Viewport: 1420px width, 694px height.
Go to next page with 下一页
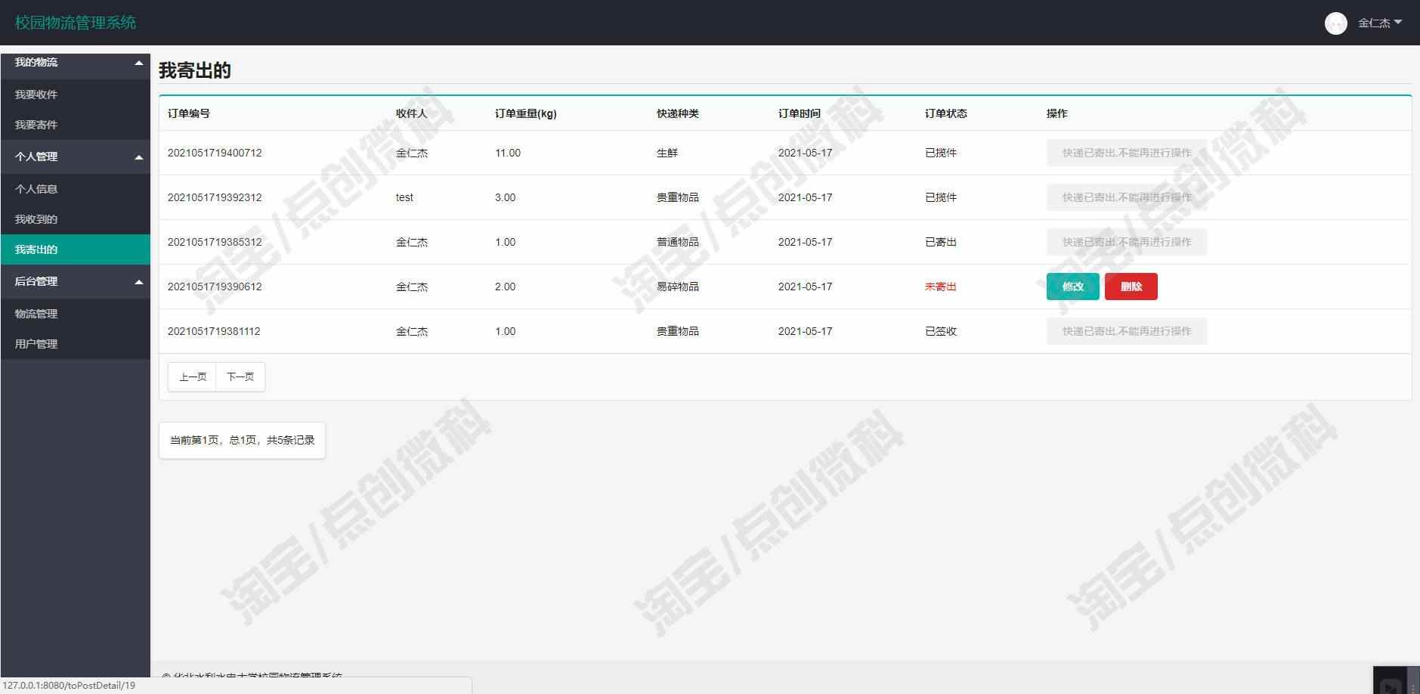coord(240,376)
